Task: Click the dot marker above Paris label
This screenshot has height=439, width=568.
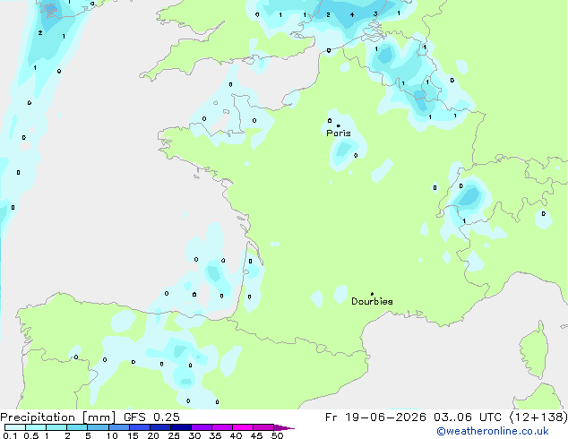Action: tap(339, 125)
